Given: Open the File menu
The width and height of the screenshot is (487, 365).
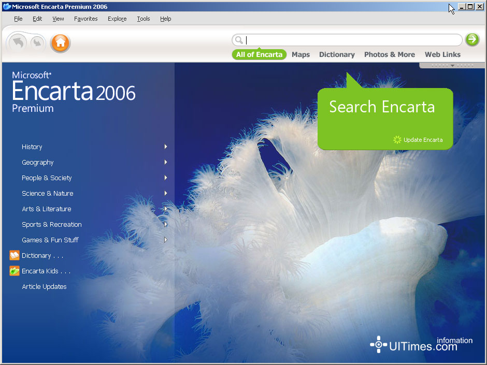Looking at the screenshot, I should [x=18, y=19].
